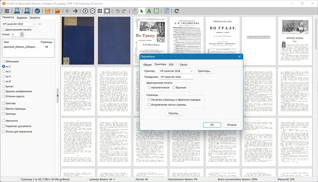Screen dimensions: 318x182
Task: Click the redo arrow icon
Action: (124, 11)
